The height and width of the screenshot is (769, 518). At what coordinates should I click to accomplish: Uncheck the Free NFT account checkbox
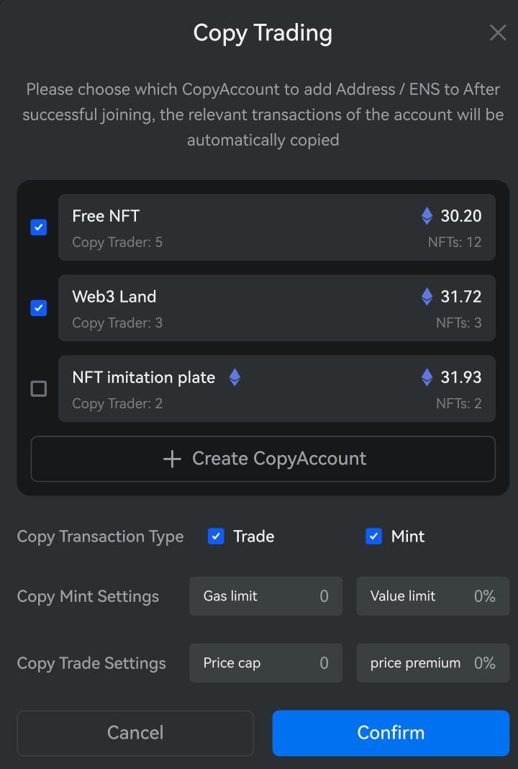coord(39,228)
